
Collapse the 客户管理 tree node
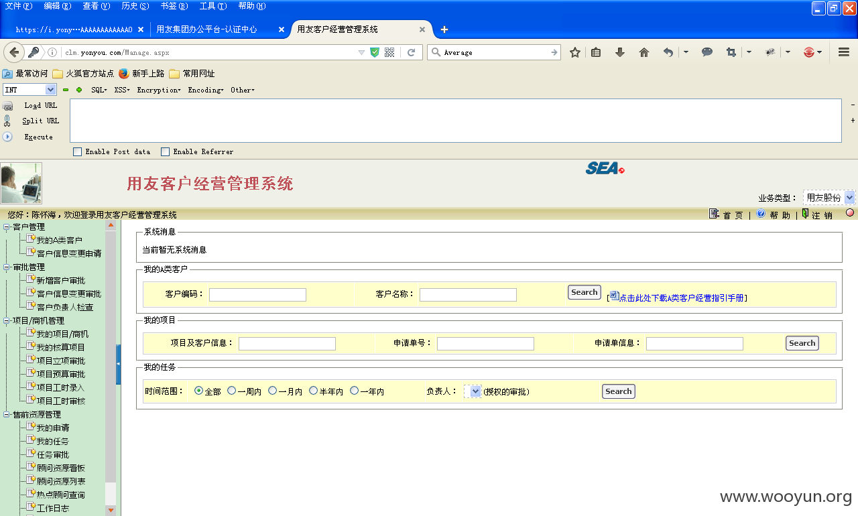pos(7,227)
